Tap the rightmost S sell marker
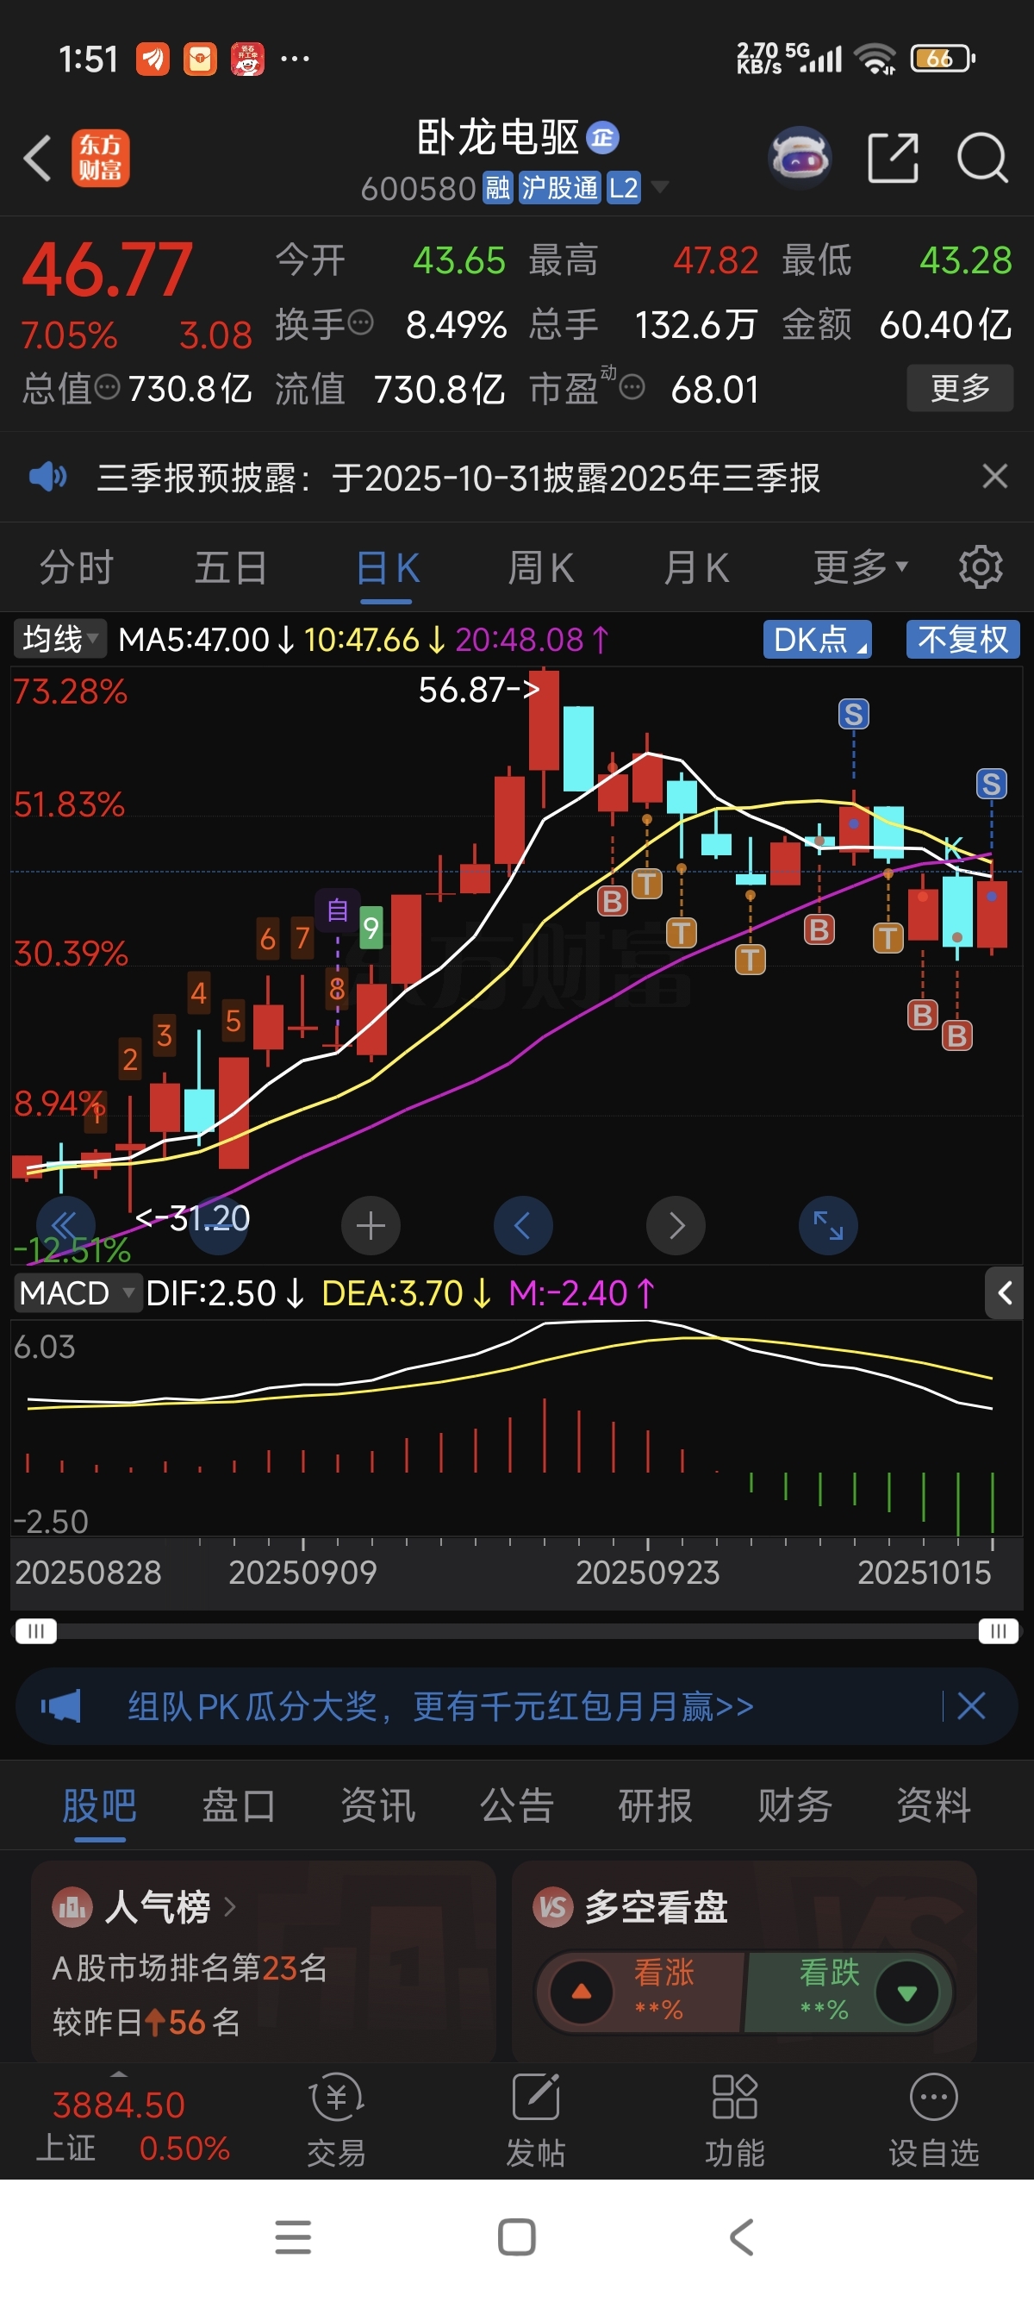Image resolution: width=1034 pixels, height=2302 pixels. point(991,784)
